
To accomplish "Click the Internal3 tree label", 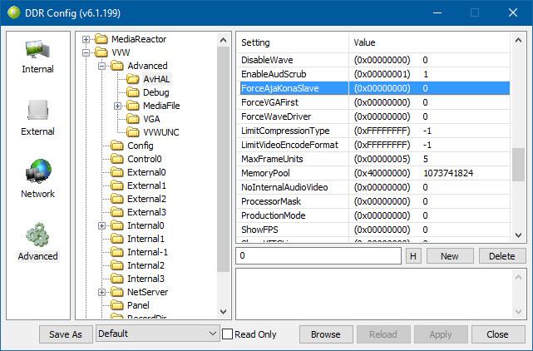I will tap(146, 279).
